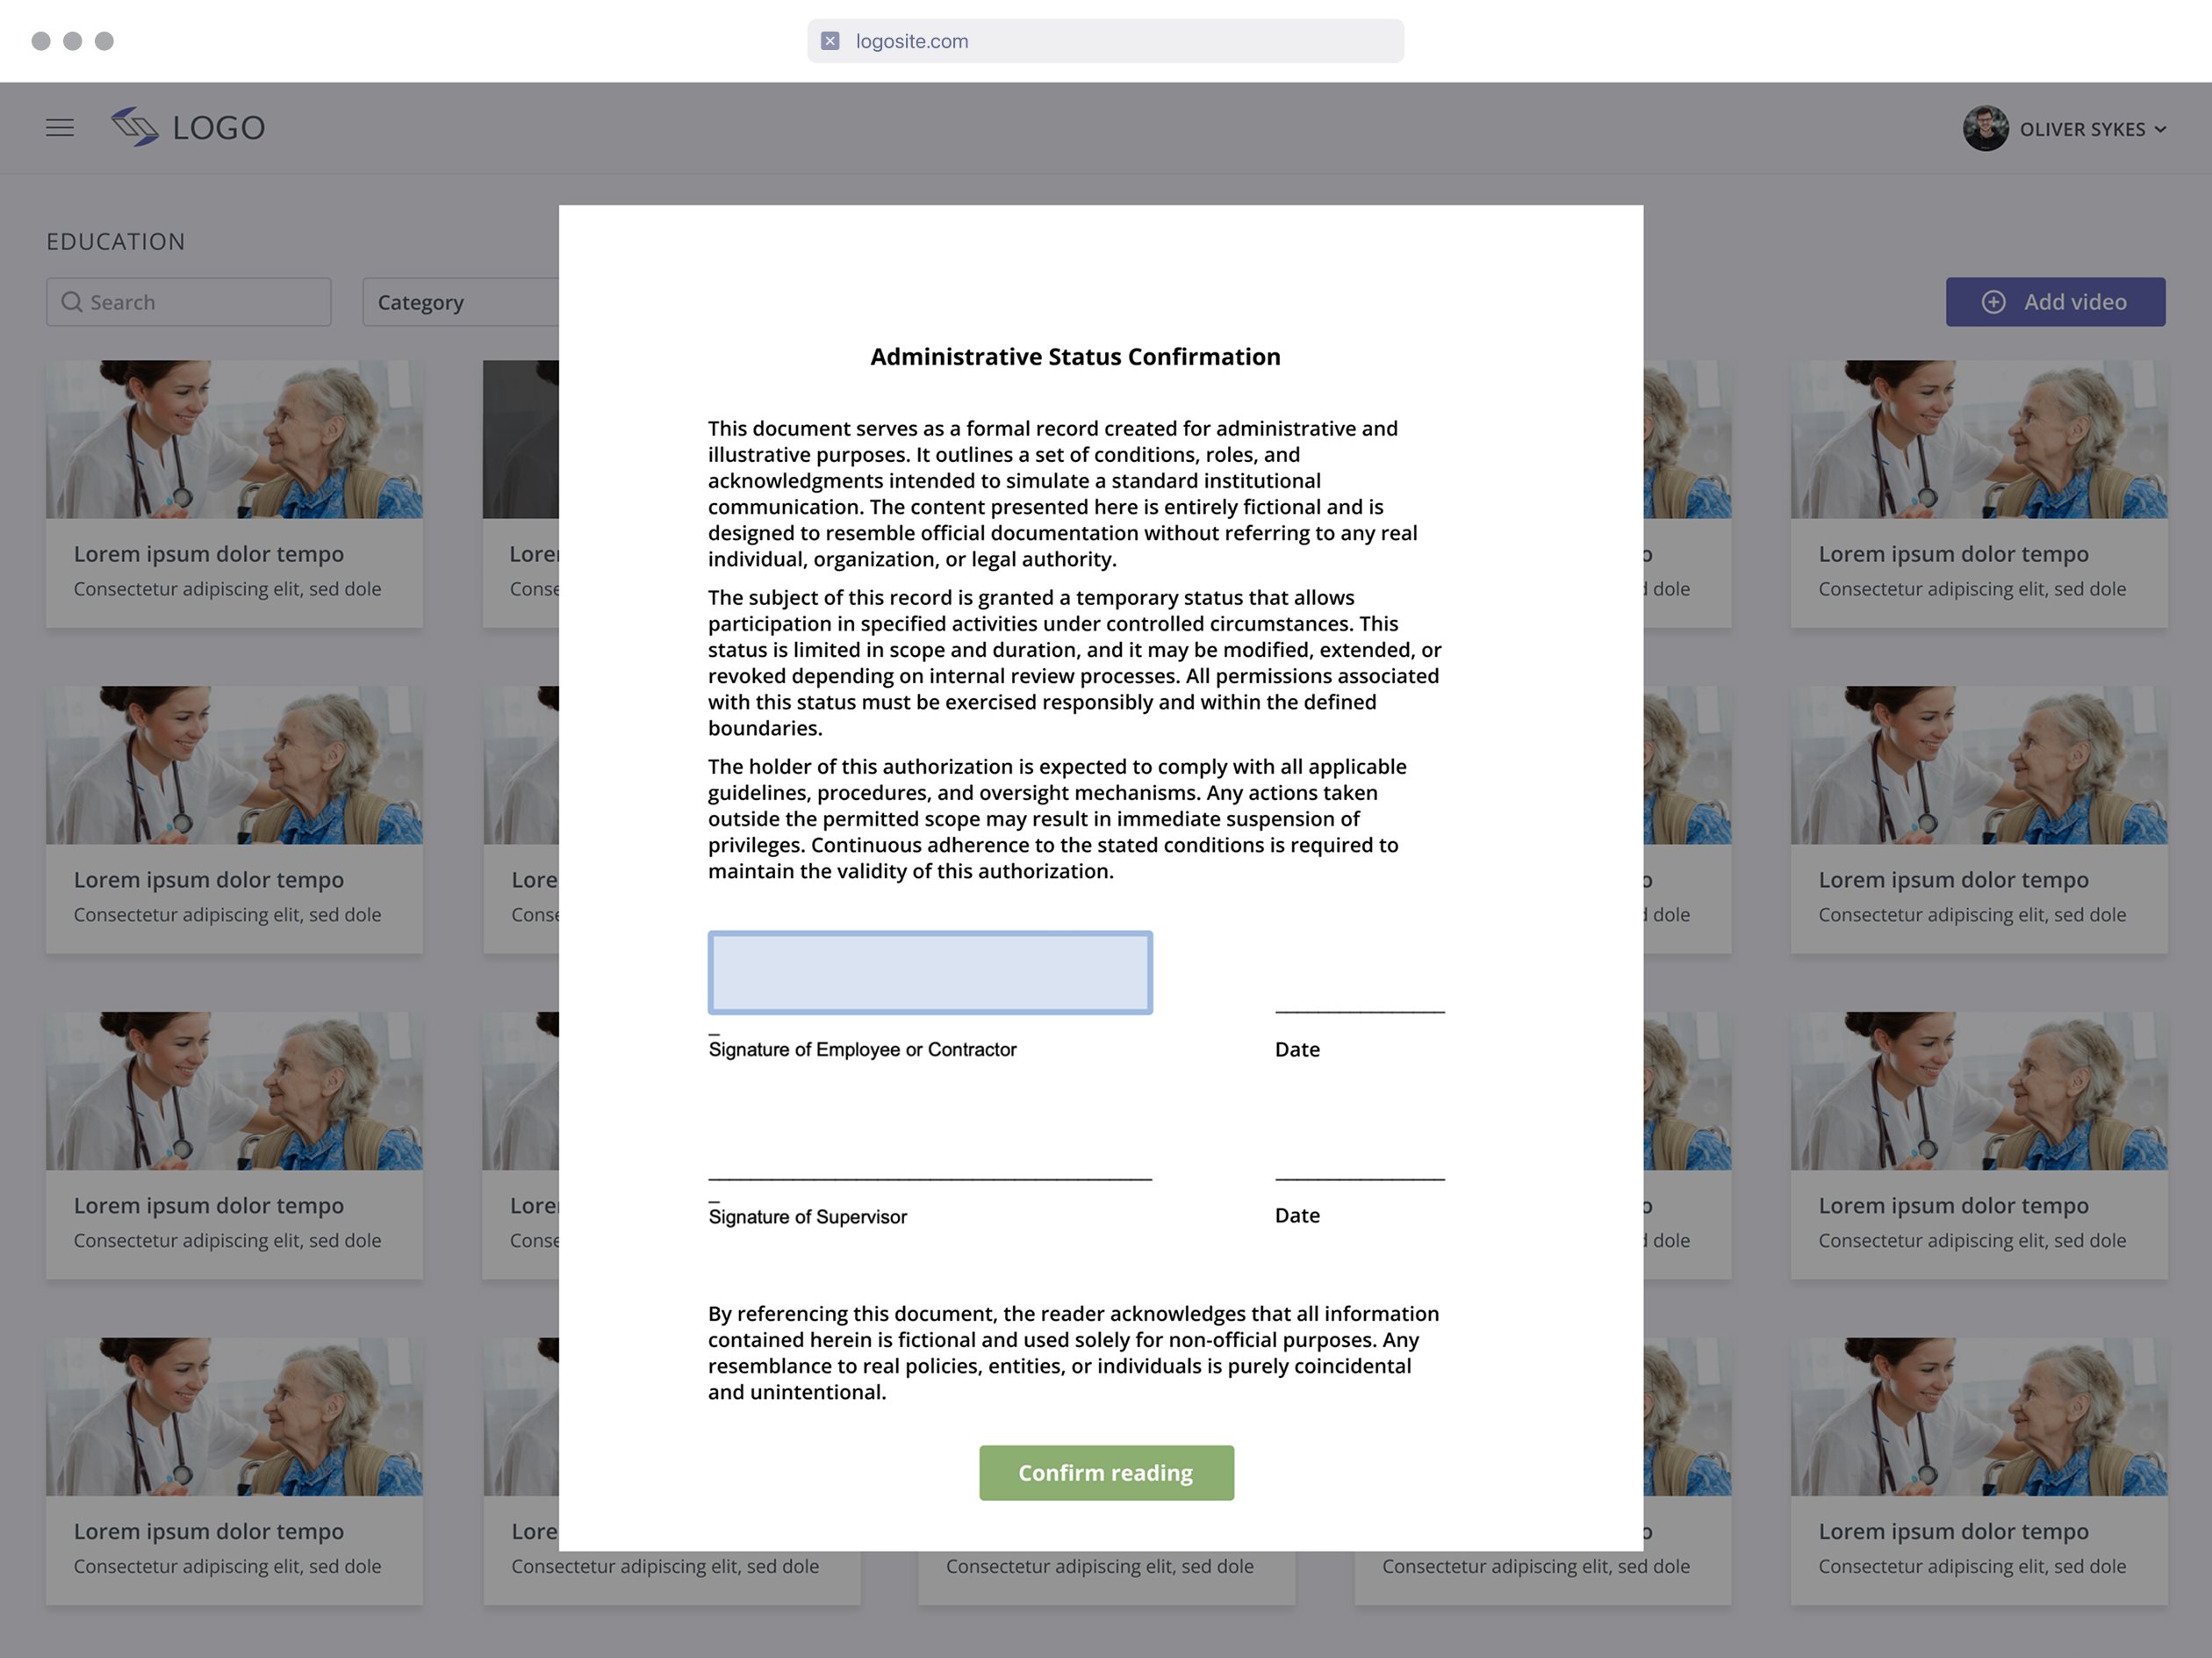2212x1658 pixels.
Task: Click into the Search field
Action: [200, 302]
